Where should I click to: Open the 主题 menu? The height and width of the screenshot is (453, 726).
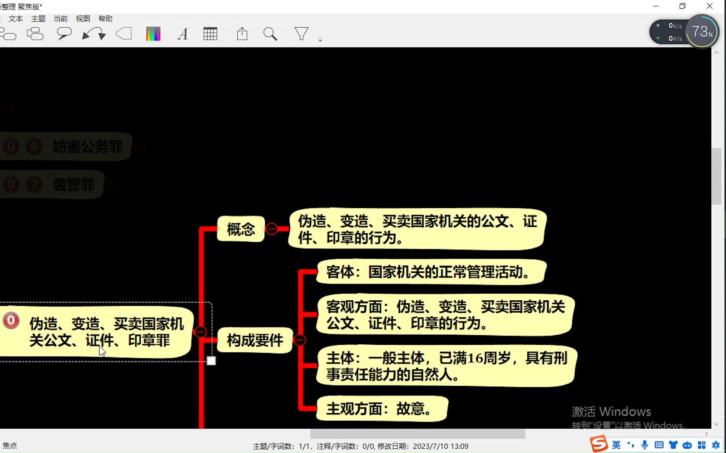pos(38,18)
